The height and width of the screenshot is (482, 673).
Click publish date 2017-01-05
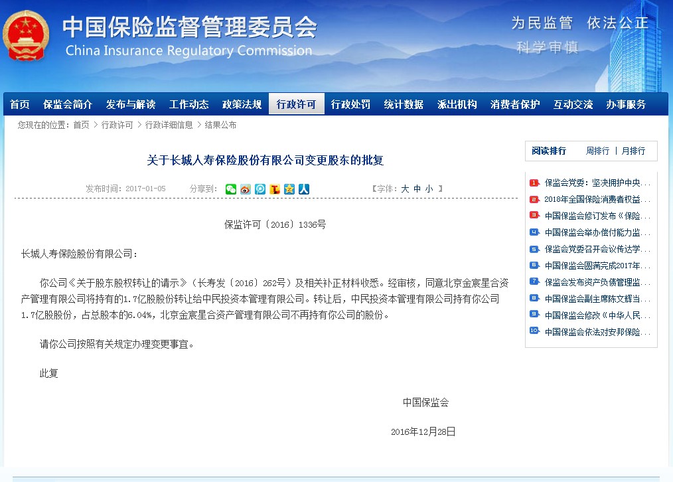[145, 189]
